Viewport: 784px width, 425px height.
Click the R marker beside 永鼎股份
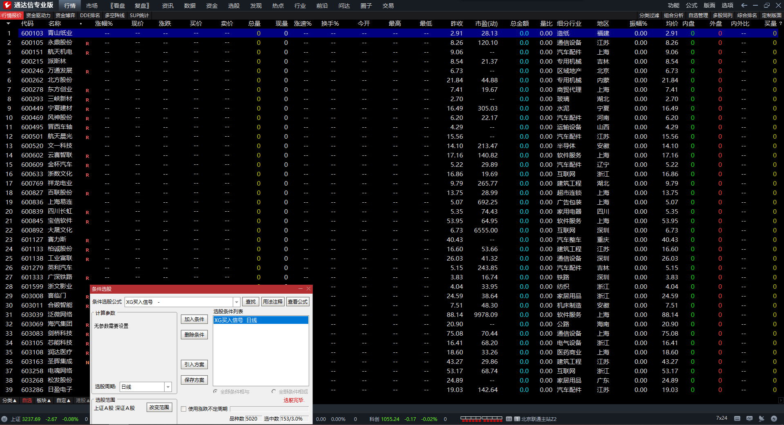(x=87, y=43)
